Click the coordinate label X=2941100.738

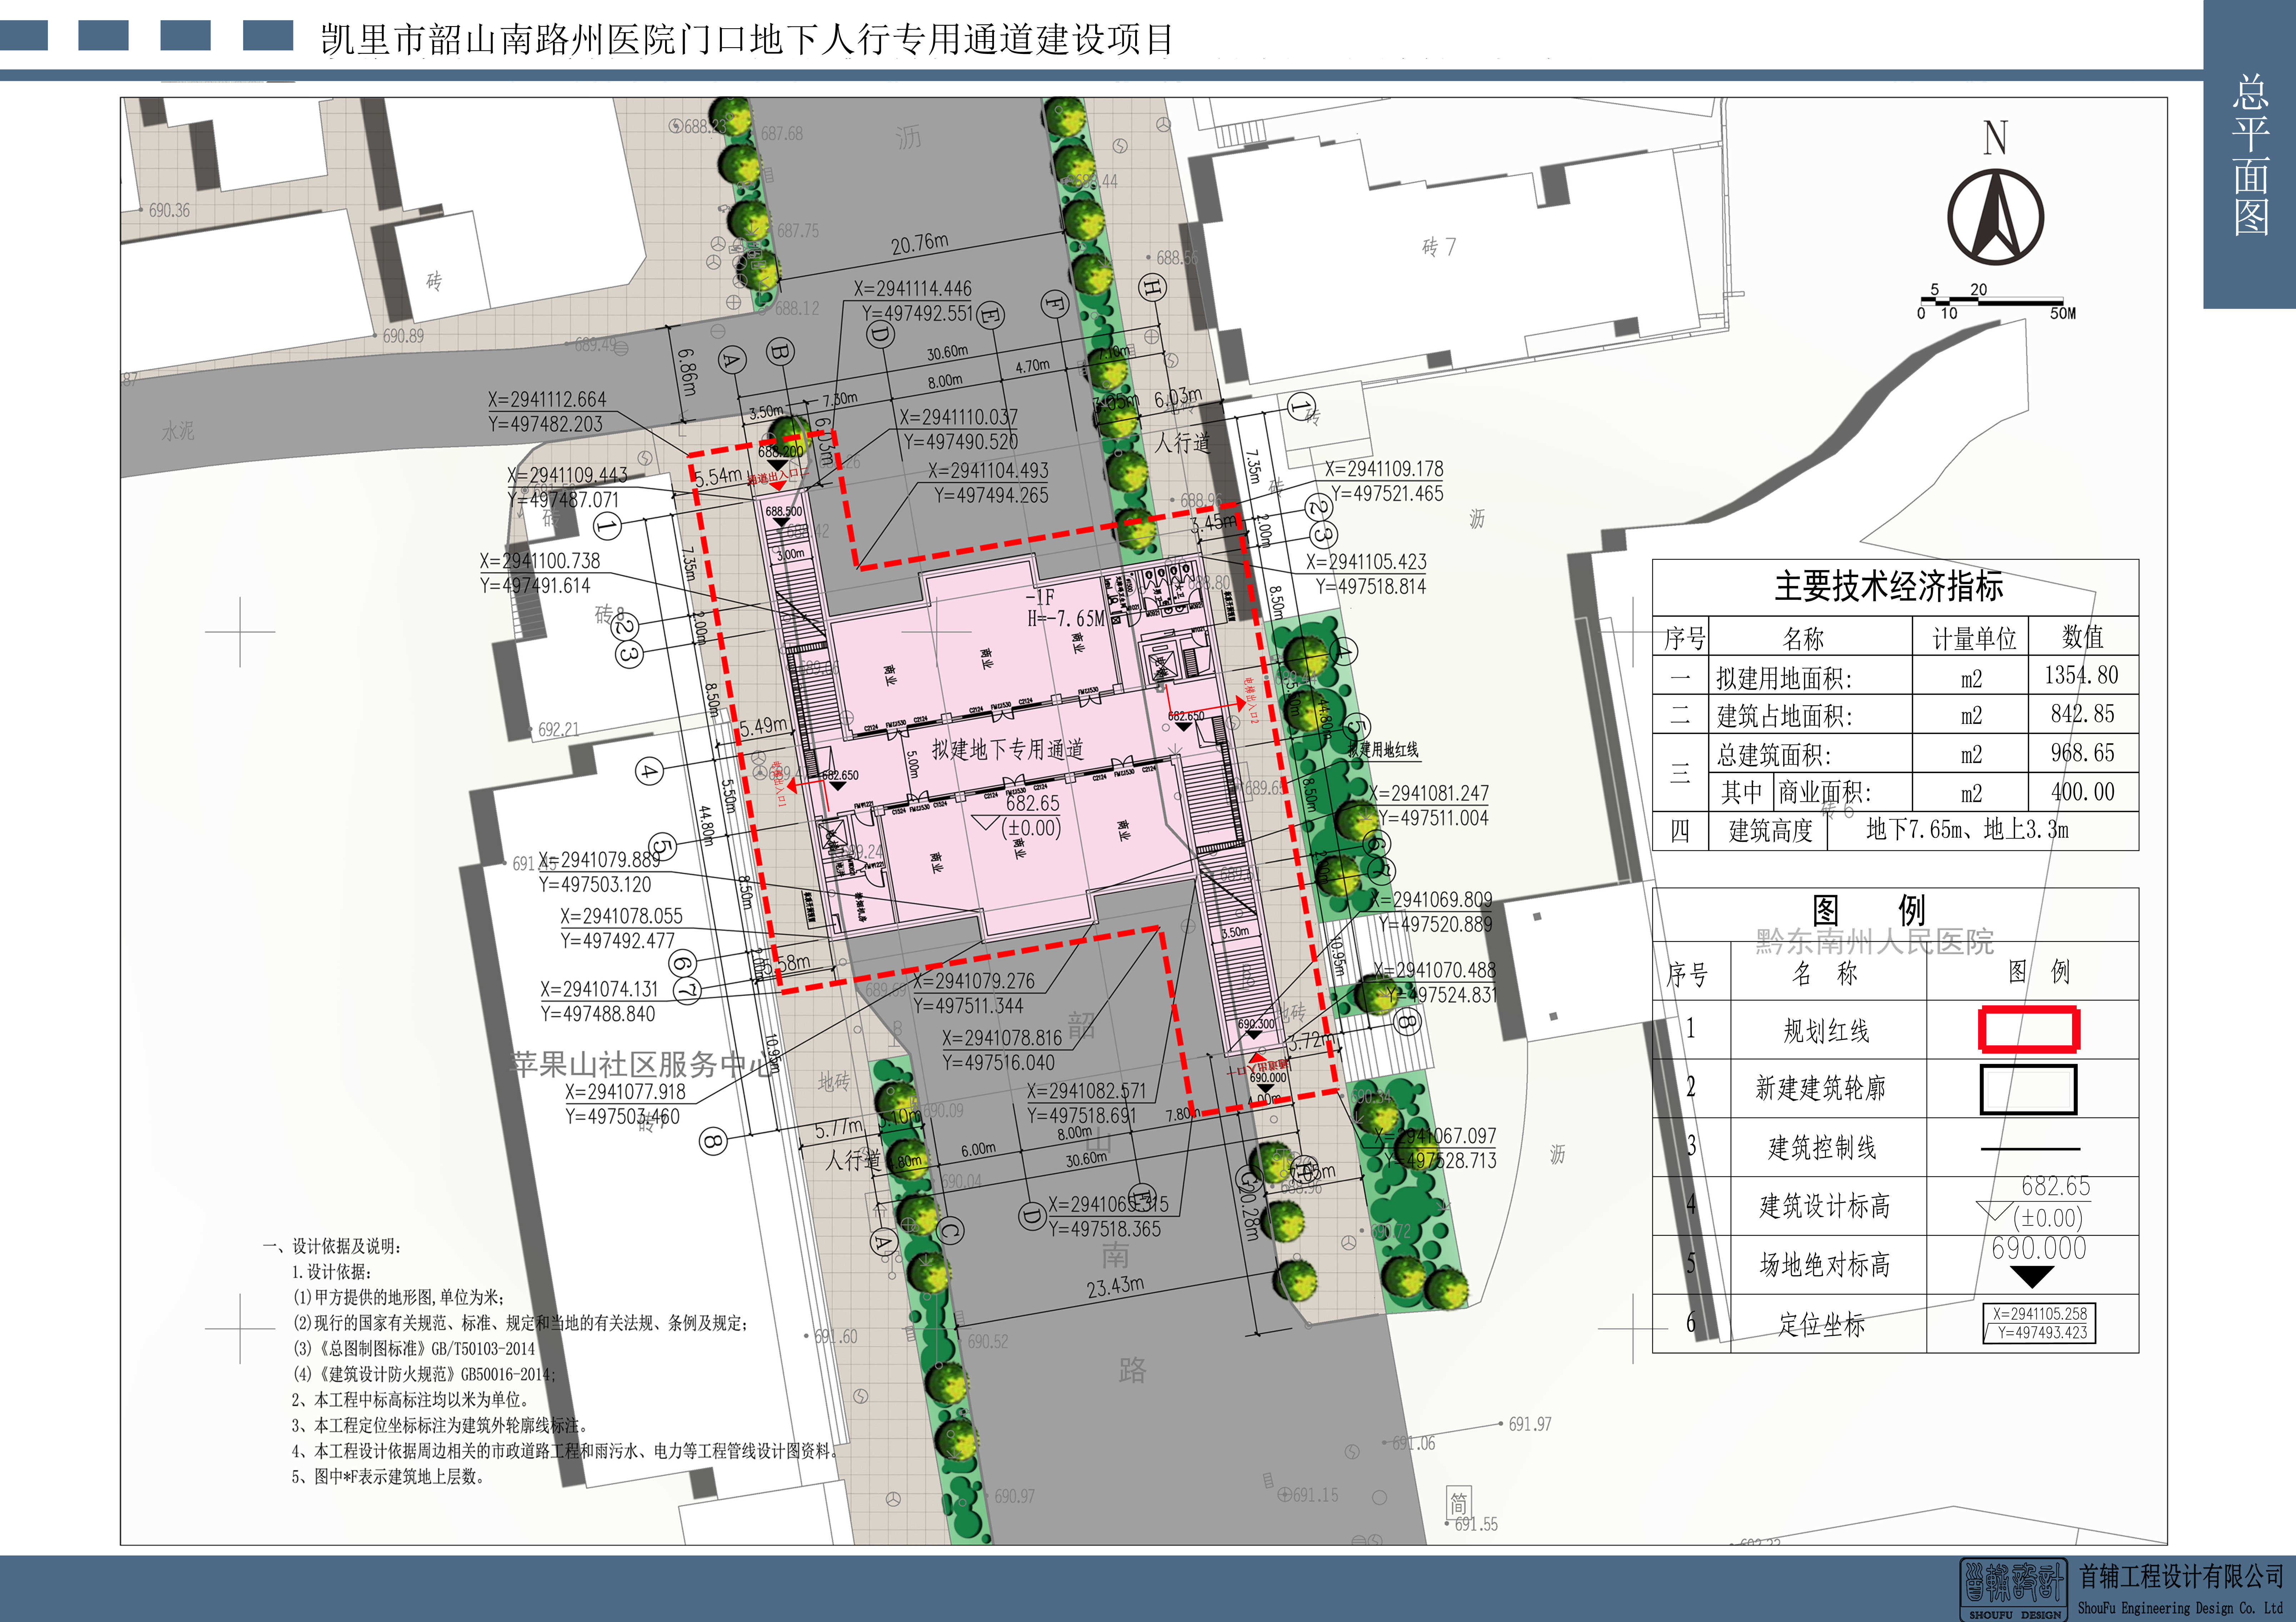(x=540, y=561)
